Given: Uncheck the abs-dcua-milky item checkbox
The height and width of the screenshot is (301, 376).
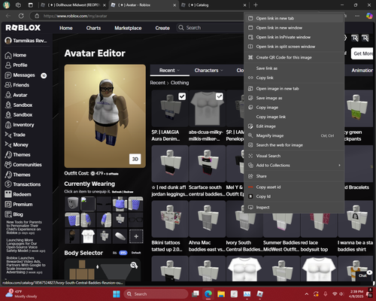Looking at the screenshot, I should click(x=220, y=96).
